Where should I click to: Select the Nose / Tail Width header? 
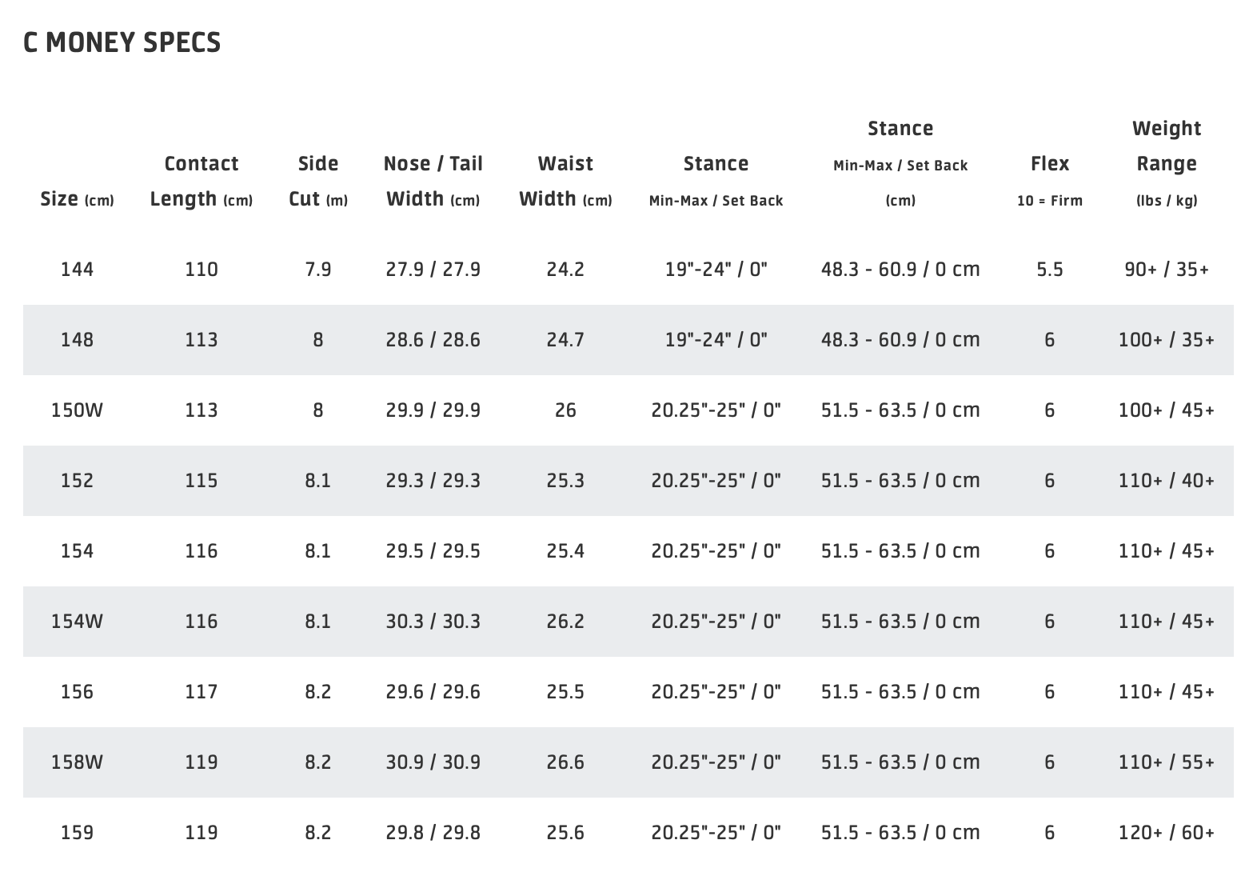pyautogui.click(x=433, y=182)
